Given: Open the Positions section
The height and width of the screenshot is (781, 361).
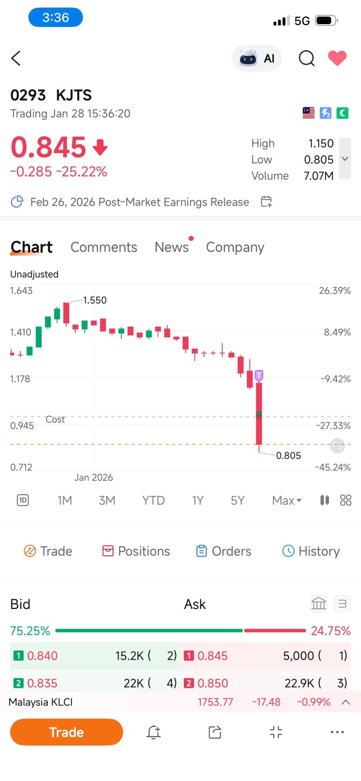Looking at the screenshot, I should pos(136,551).
